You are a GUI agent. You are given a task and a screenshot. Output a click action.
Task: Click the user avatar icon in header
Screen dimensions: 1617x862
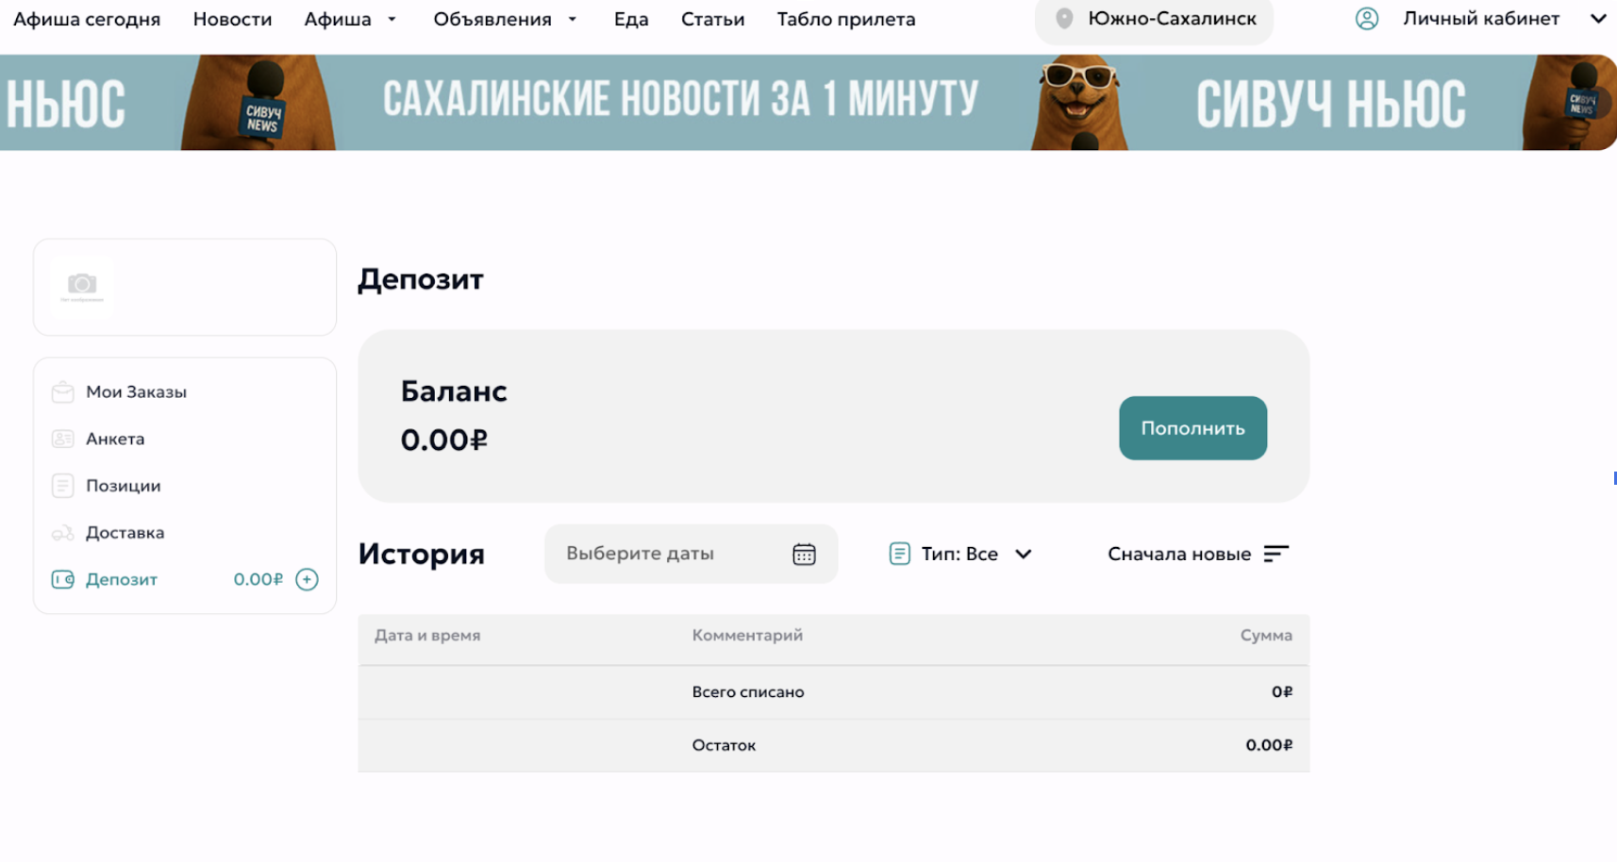pos(1366,19)
